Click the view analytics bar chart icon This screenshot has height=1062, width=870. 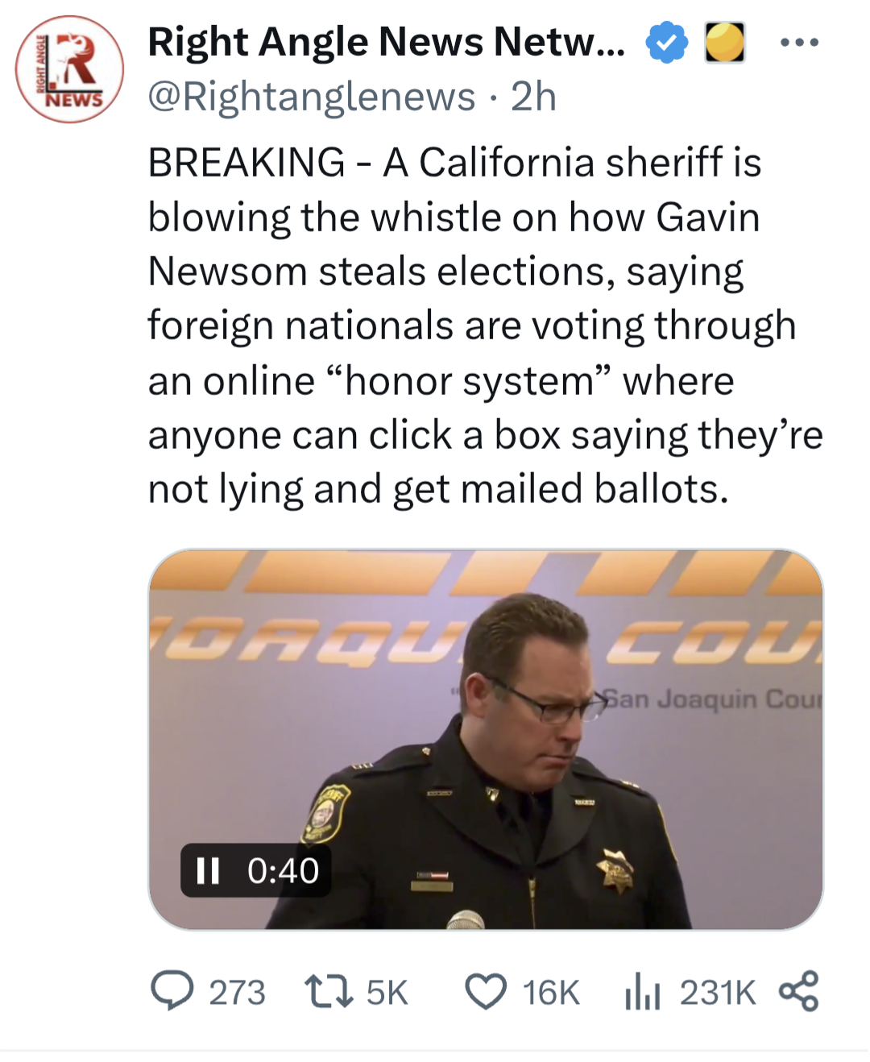point(642,992)
